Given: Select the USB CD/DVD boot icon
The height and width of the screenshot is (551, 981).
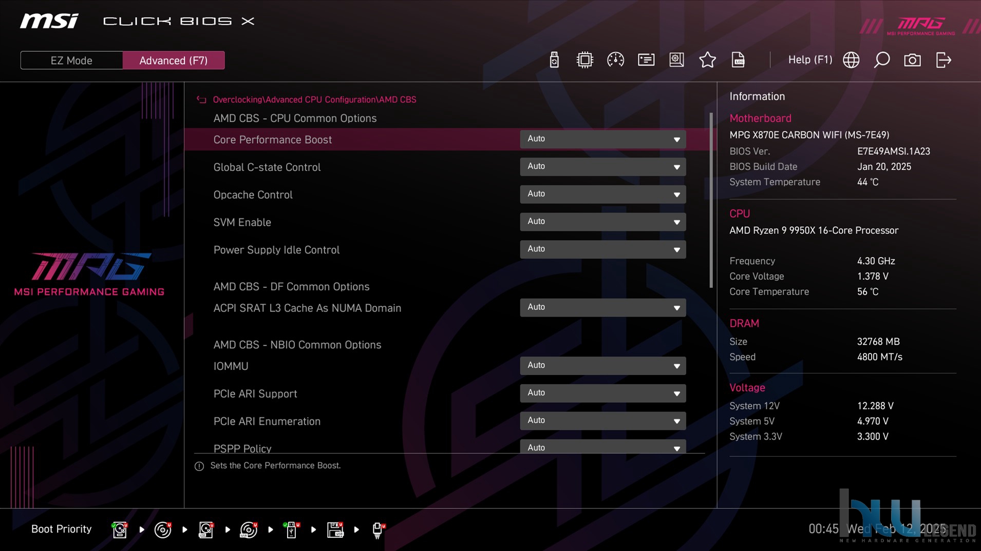Looking at the screenshot, I should (x=249, y=529).
